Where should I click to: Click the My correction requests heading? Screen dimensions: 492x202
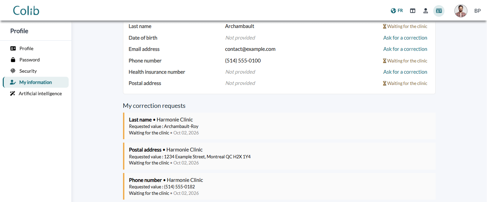pos(154,106)
